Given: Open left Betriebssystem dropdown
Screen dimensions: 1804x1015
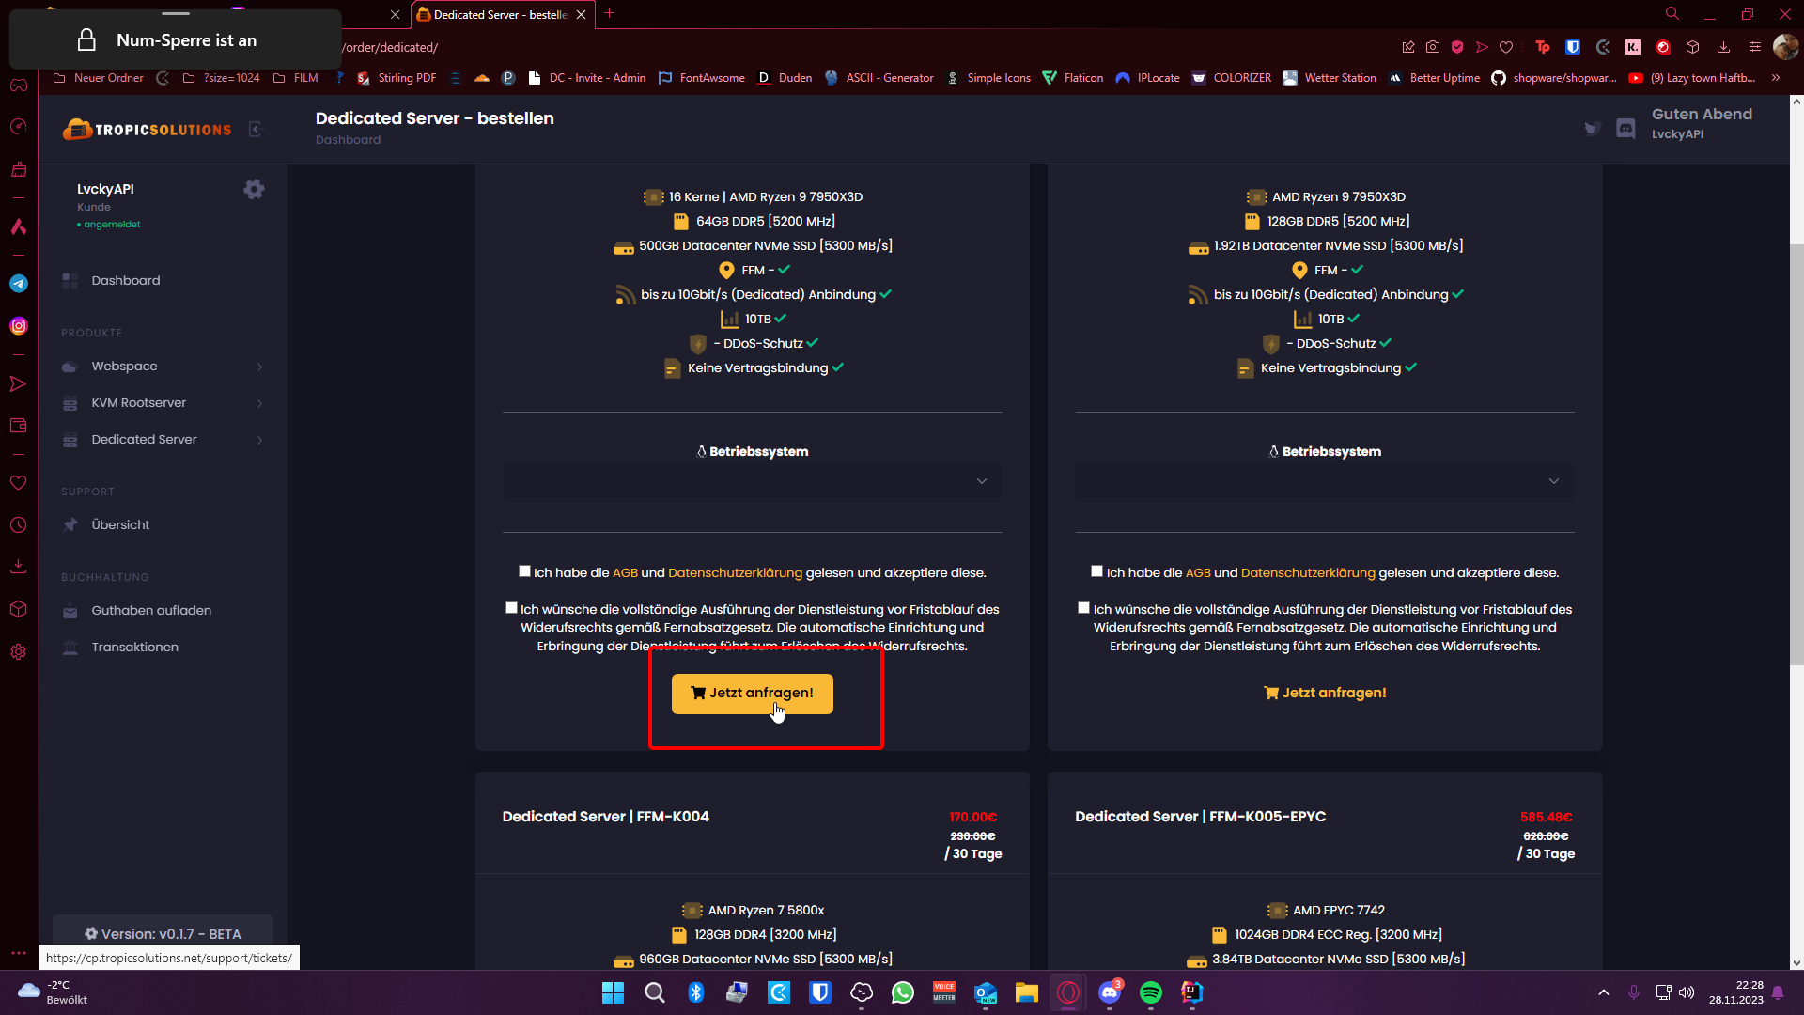Looking at the screenshot, I should pyautogui.click(x=752, y=481).
